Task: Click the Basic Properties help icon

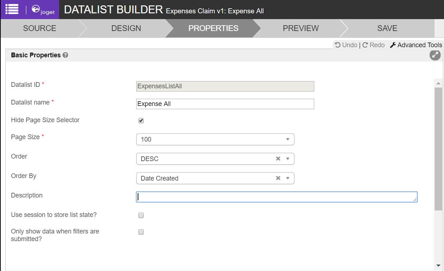Action: 65,55
